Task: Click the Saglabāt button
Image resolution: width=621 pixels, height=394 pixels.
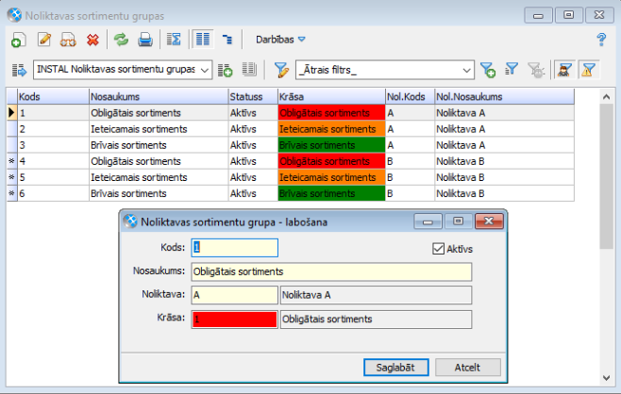Action: [x=396, y=368]
